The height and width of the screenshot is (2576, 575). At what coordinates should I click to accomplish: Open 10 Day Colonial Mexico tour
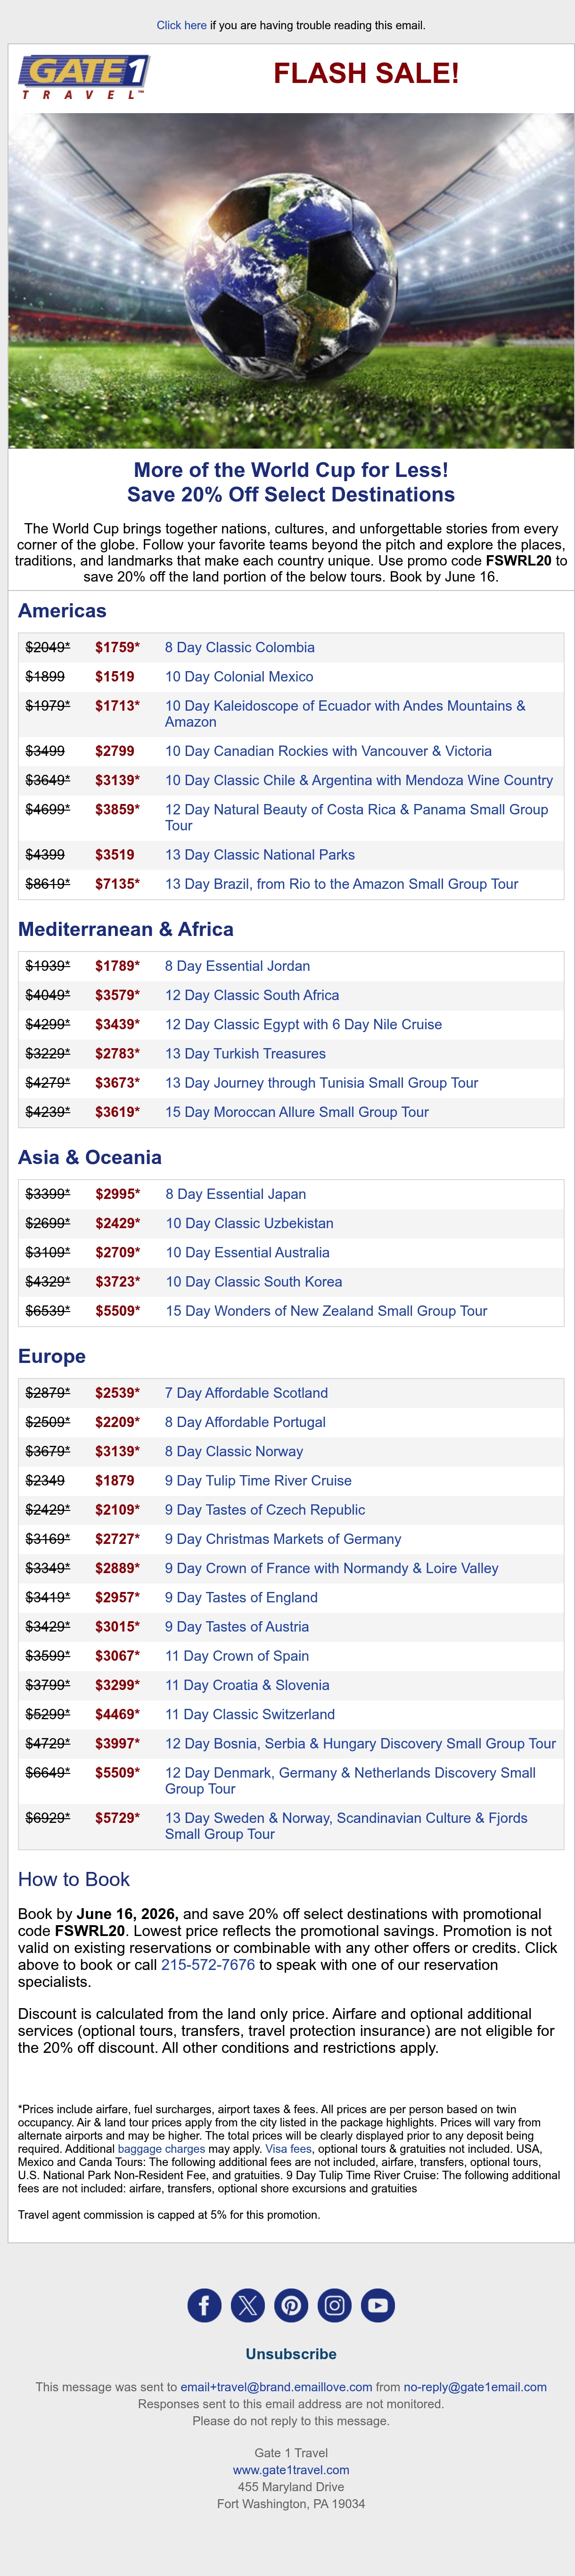coord(239,676)
